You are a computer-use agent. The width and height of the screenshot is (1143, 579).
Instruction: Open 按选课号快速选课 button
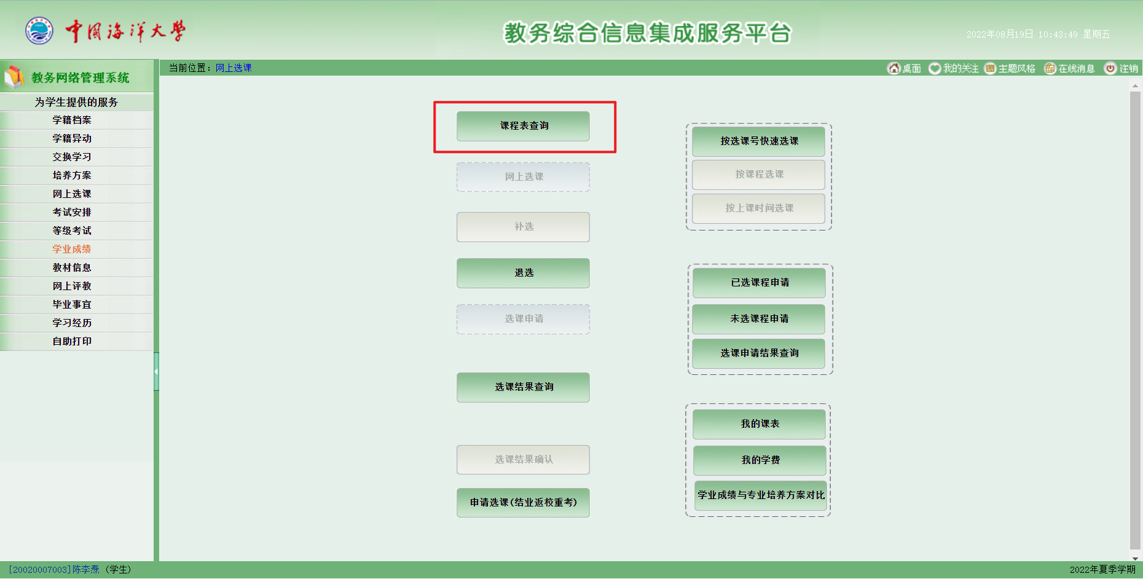(759, 141)
